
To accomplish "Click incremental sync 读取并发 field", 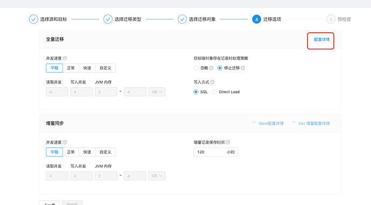I will coord(57,176).
